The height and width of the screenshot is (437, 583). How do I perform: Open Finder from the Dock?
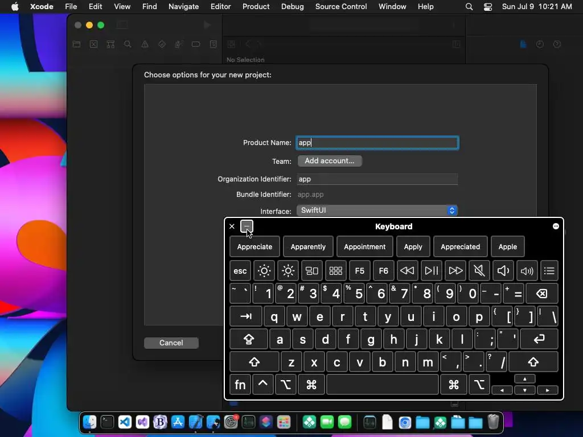pos(89,422)
